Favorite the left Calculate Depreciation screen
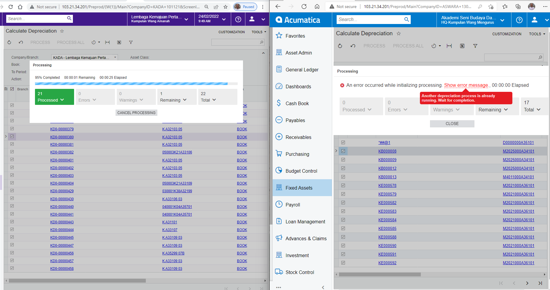Screen dimensions: 550x290 click(62, 31)
